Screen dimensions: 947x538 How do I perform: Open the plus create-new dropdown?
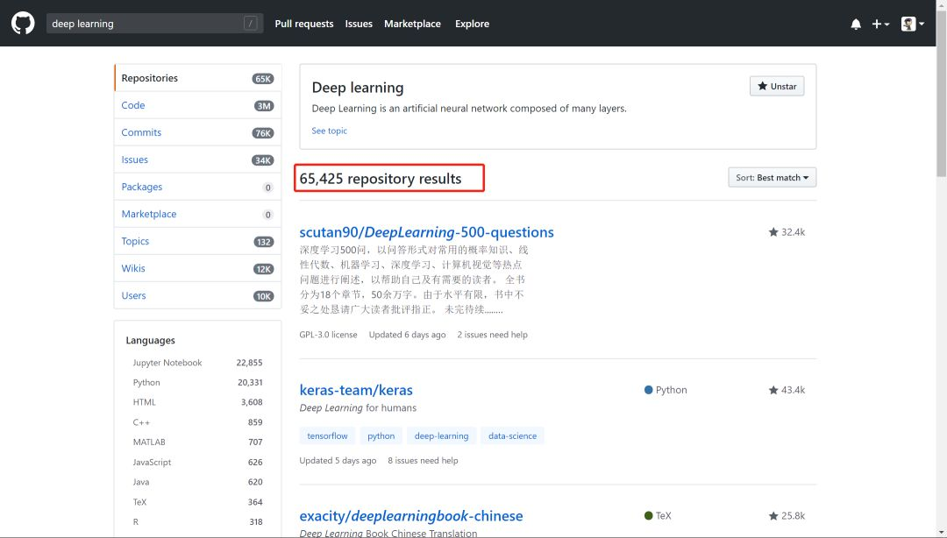tap(880, 25)
